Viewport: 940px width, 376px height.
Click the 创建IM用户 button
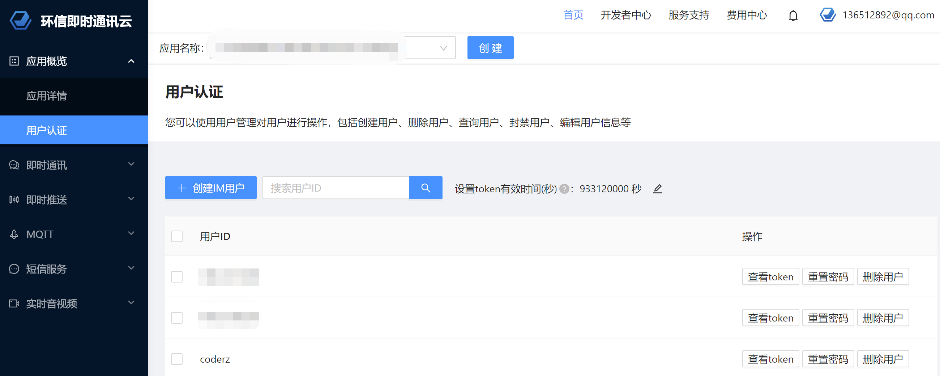pyautogui.click(x=210, y=188)
